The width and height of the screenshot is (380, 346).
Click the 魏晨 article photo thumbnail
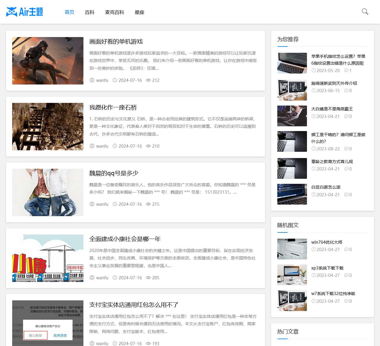[x=48, y=192]
